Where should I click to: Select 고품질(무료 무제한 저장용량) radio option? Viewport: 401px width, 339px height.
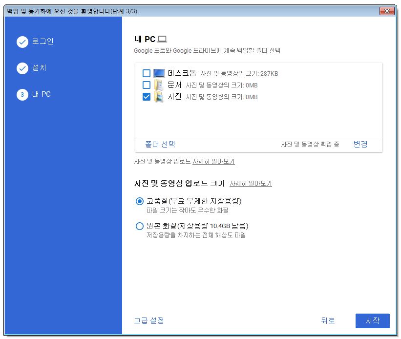[x=139, y=201]
